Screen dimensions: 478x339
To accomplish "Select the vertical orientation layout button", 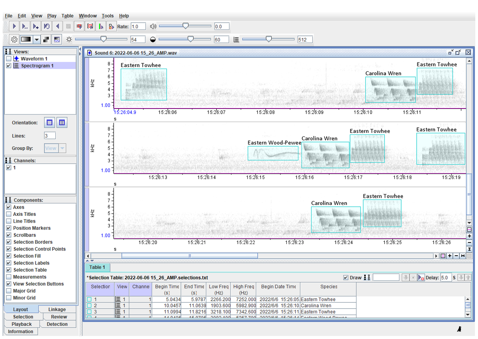I will (x=62, y=123).
